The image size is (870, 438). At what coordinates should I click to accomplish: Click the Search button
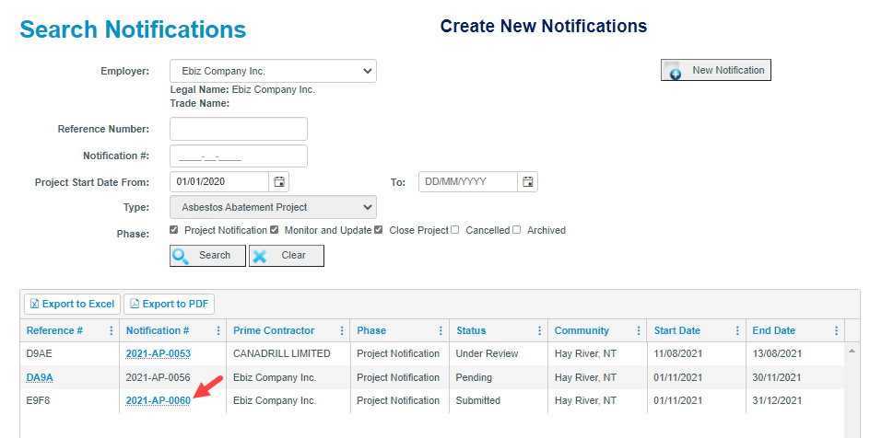pos(207,255)
